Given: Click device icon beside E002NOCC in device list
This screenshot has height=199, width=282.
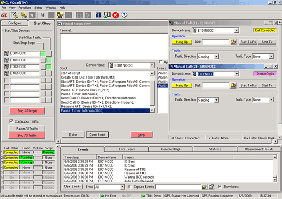Looking at the screenshot, I should click(7, 67).
